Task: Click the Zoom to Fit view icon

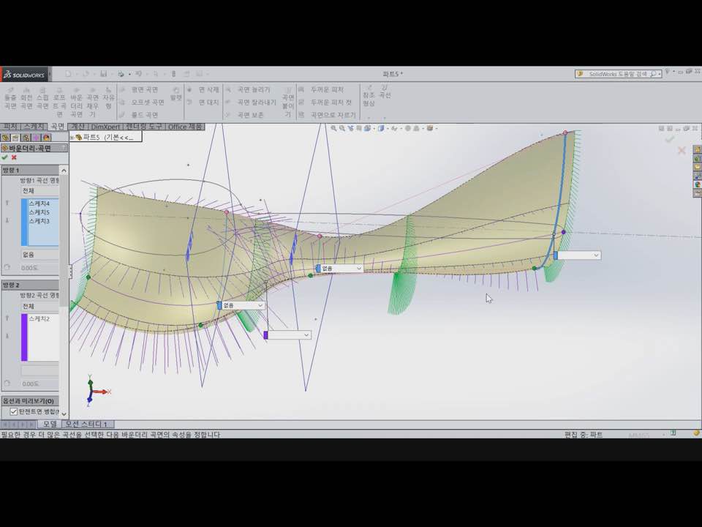Action: click(x=333, y=128)
